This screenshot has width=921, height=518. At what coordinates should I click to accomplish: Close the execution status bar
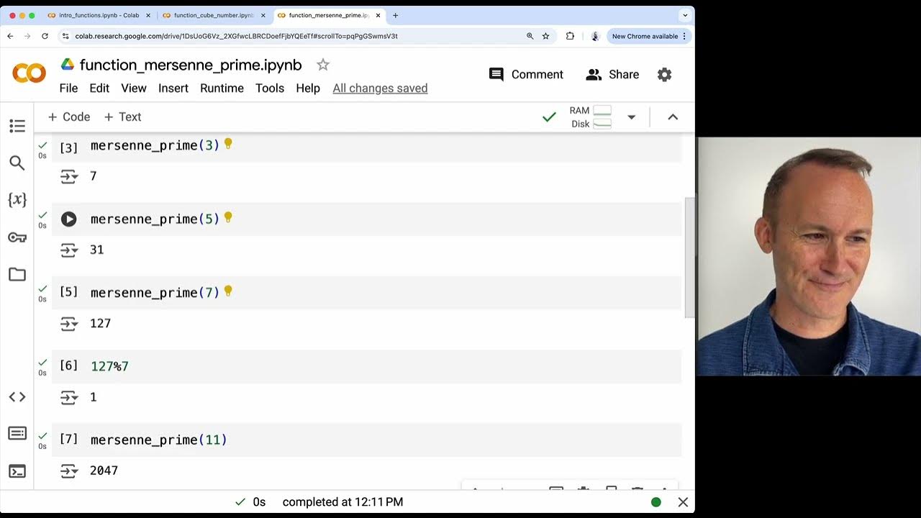683,502
